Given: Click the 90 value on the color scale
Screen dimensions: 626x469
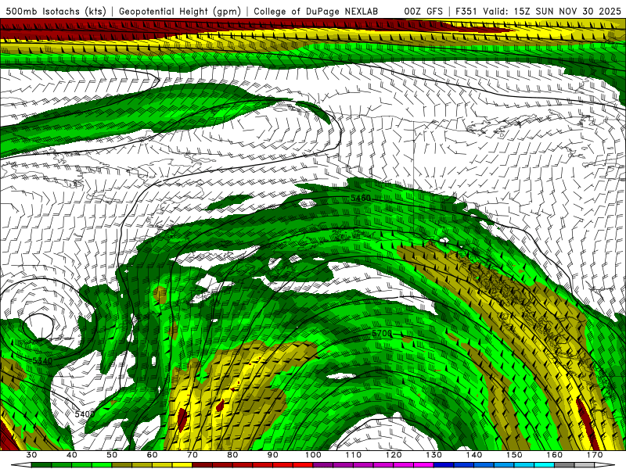Looking at the screenshot, I should tap(273, 455).
